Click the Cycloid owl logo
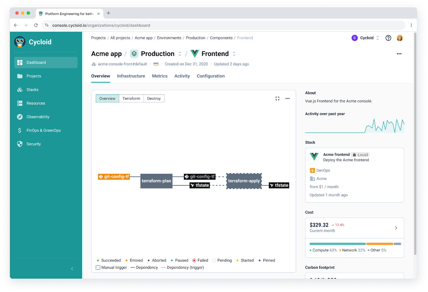The height and width of the screenshot is (292, 428). [x=20, y=42]
